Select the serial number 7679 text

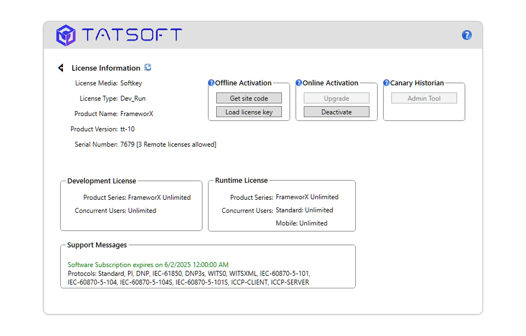pos(169,144)
